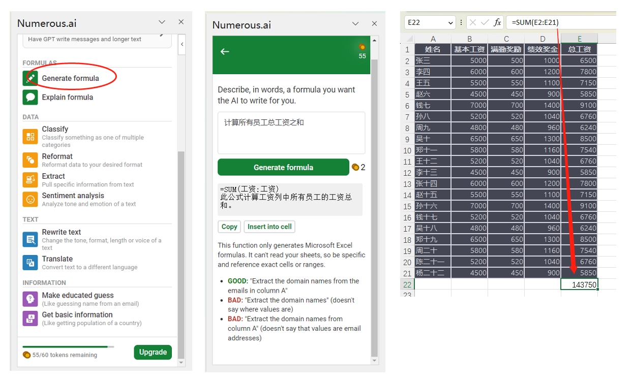Click the Generate formula pencil icon

[30, 78]
